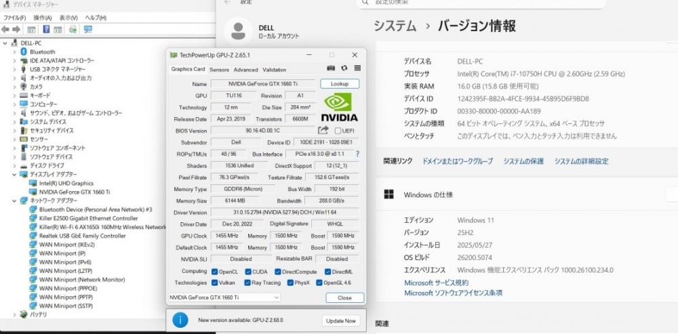Collapse the DELL-PC root node
Screen dimensions: 678x334
pyautogui.click(x=4, y=43)
